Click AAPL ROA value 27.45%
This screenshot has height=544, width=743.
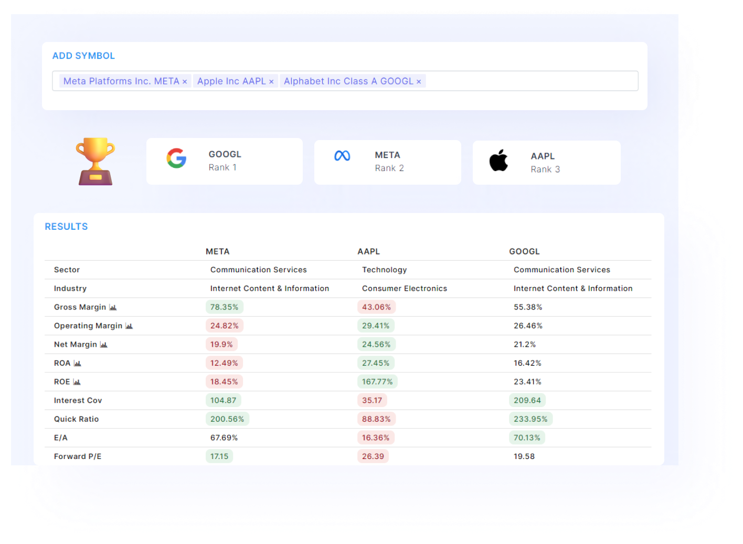pos(376,363)
